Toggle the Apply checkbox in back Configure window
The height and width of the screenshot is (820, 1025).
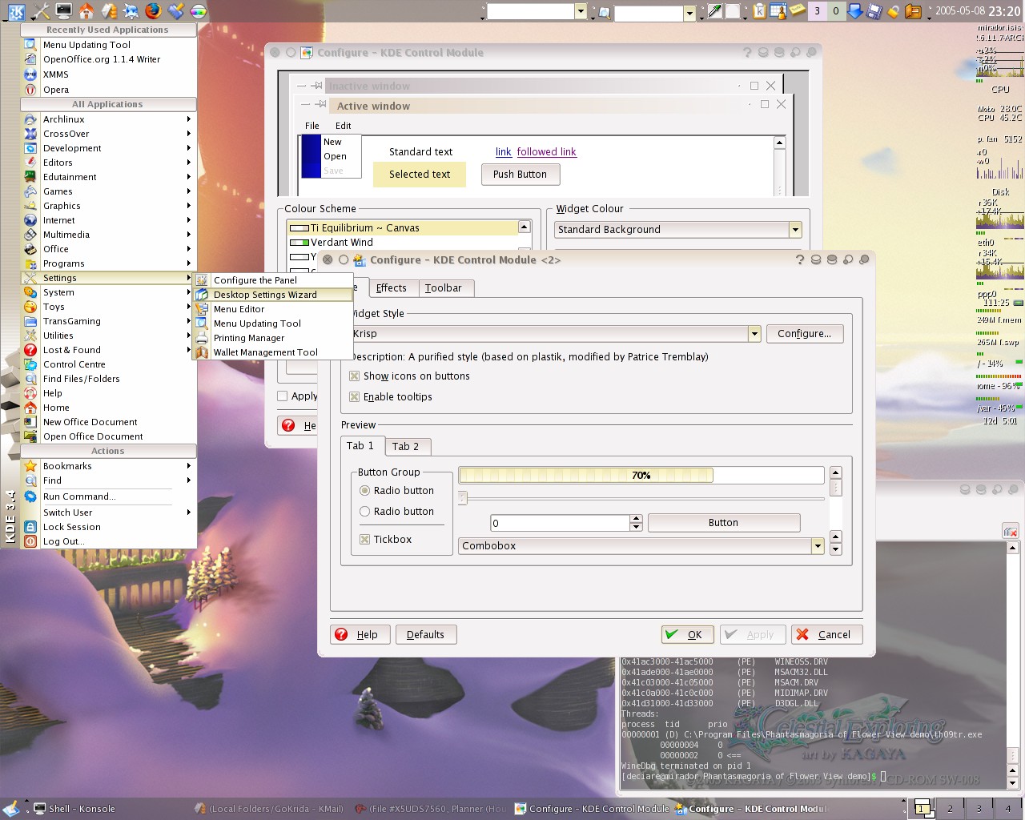pos(282,396)
